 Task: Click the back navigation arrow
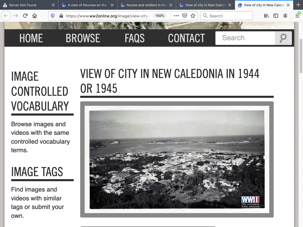(x=7, y=16)
